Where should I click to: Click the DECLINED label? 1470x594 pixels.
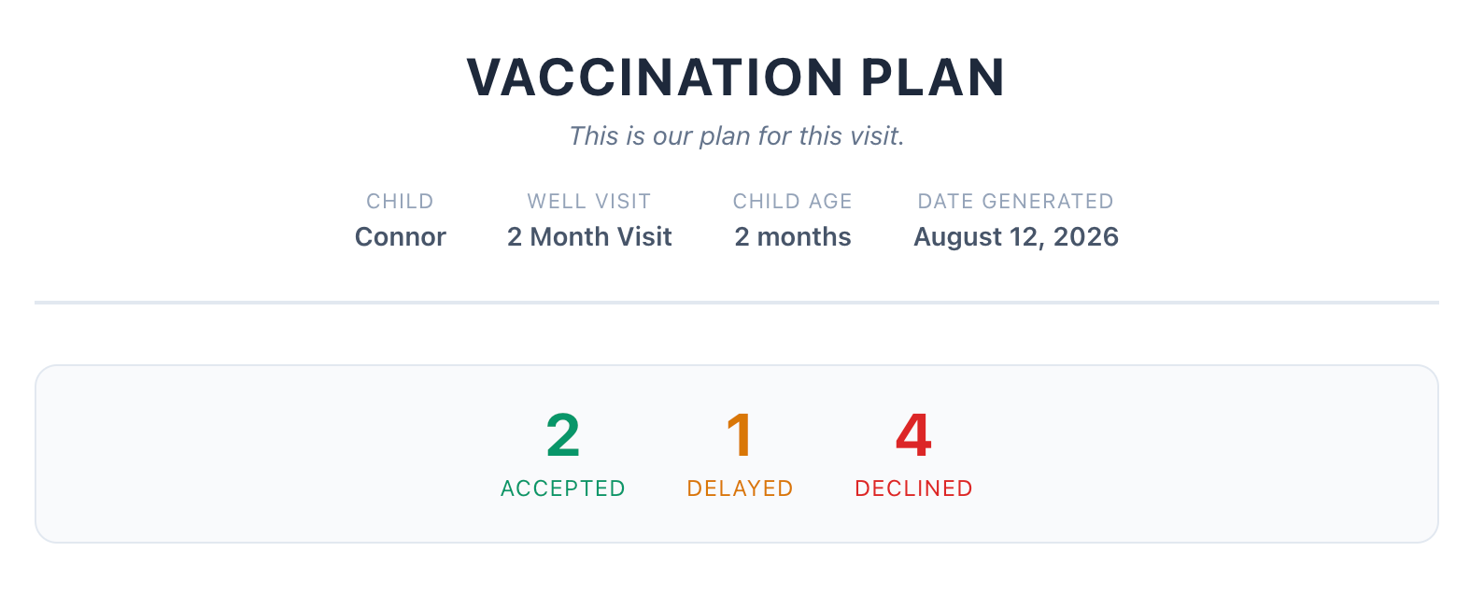coord(913,488)
